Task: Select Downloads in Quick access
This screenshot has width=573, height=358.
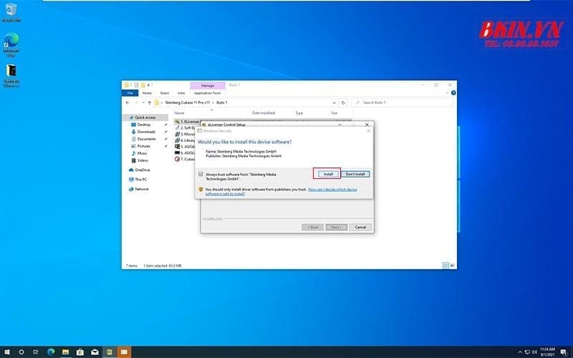Action: (146, 132)
